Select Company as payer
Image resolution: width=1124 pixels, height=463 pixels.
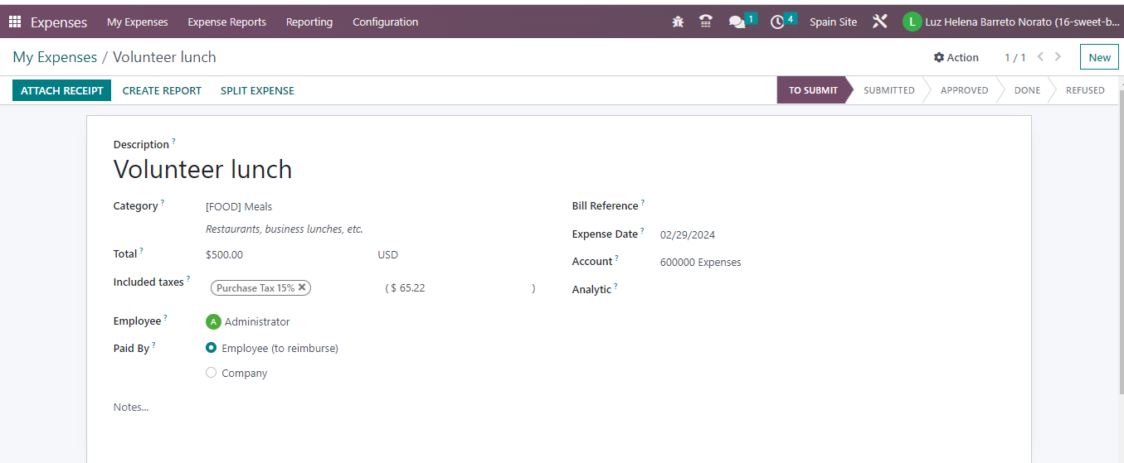pos(211,374)
